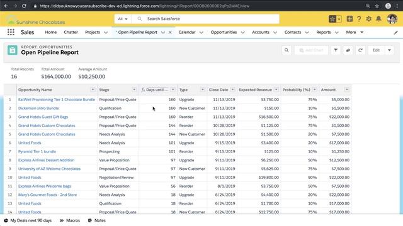
Task: Open Salesforce Help question mark icon
Action: click(359, 19)
